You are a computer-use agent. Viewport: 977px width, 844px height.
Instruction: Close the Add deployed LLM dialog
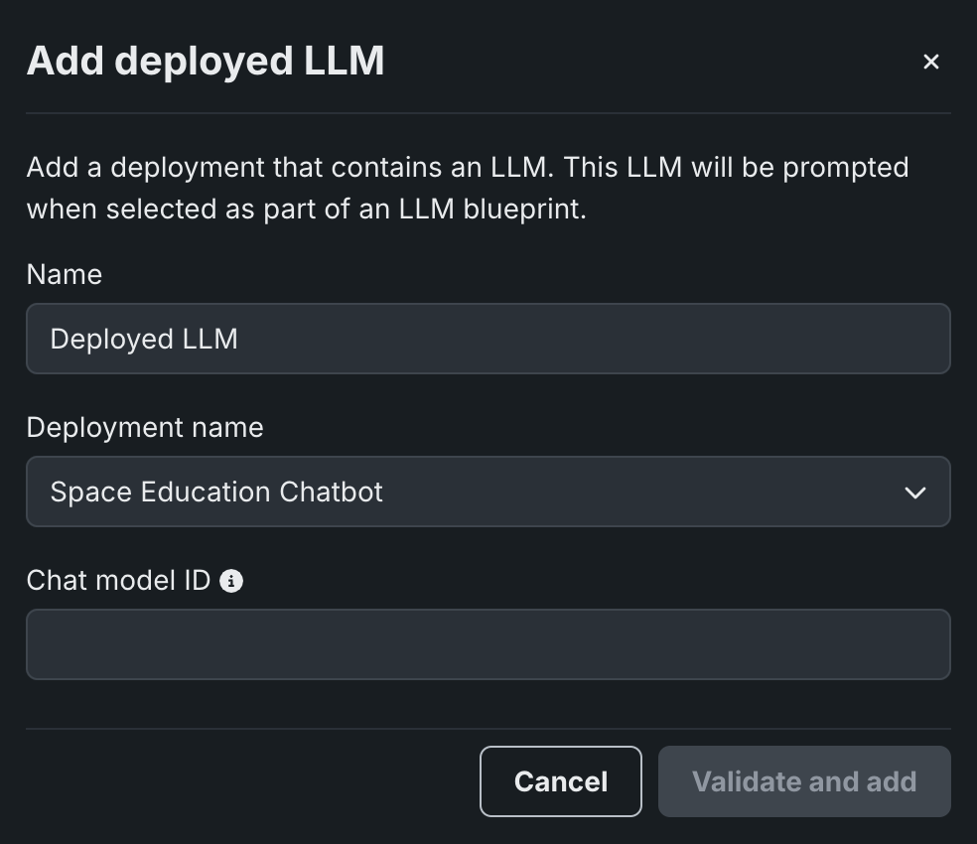930,62
